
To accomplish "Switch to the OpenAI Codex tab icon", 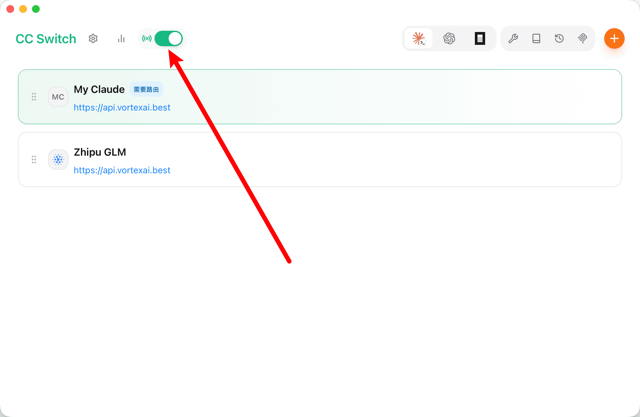I will coord(449,38).
